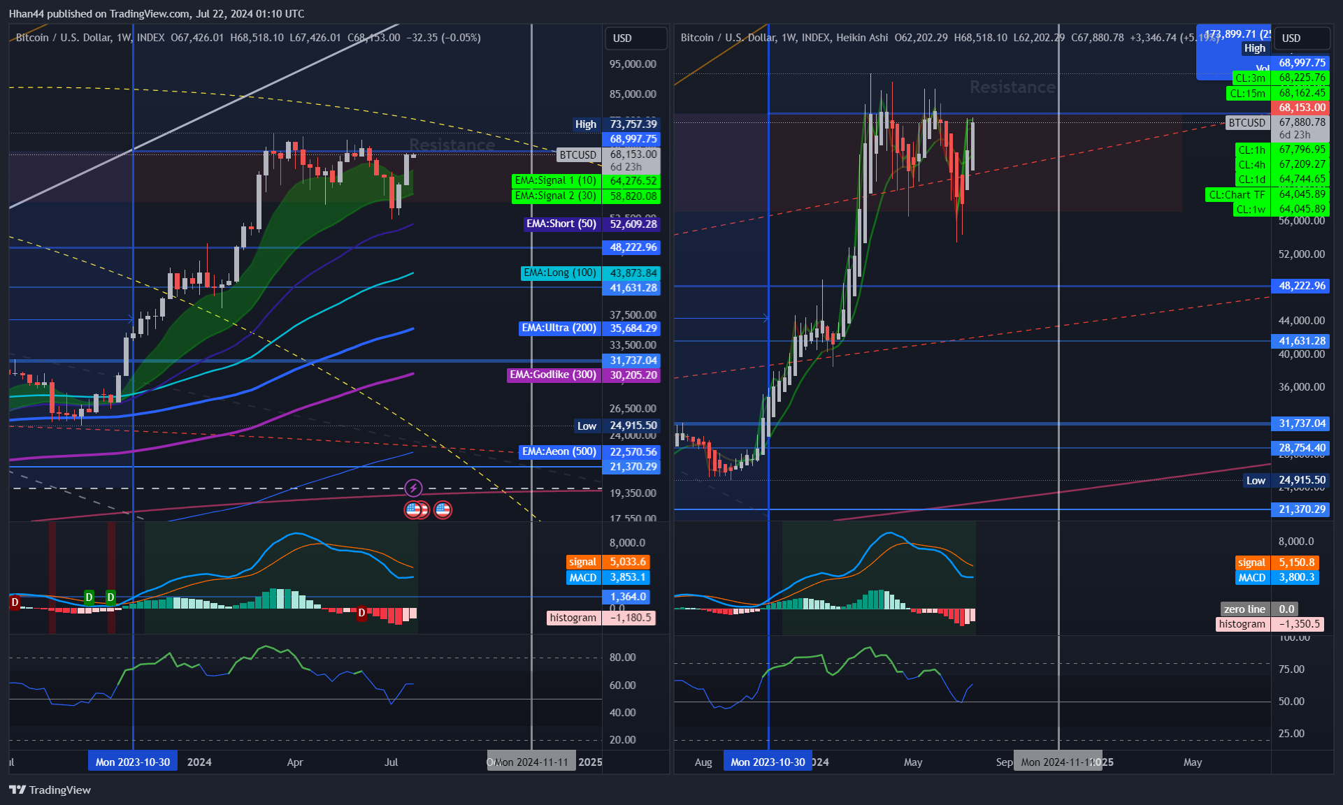This screenshot has height=805, width=1343.
Task: Open the USD currency selector on right chart
Action: pos(1302,38)
